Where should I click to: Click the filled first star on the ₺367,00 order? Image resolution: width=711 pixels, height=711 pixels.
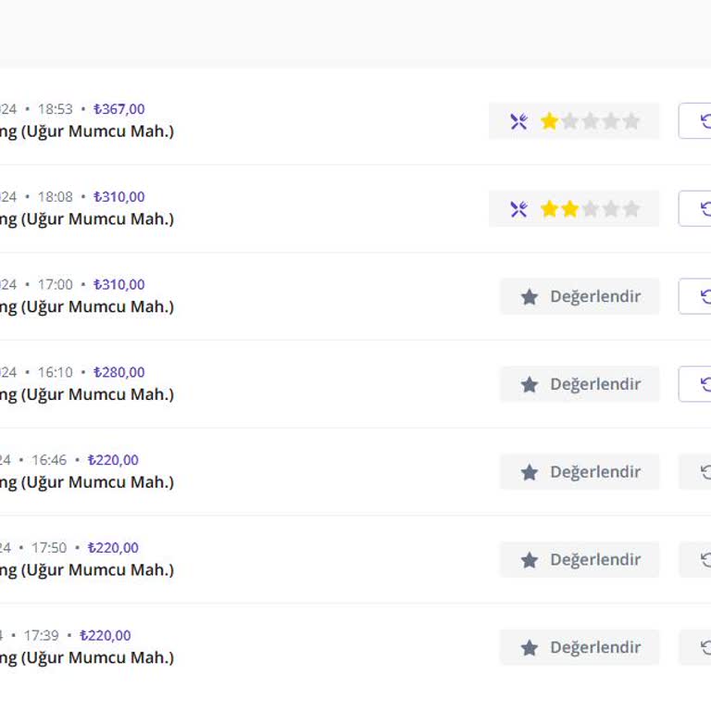(x=550, y=121)
